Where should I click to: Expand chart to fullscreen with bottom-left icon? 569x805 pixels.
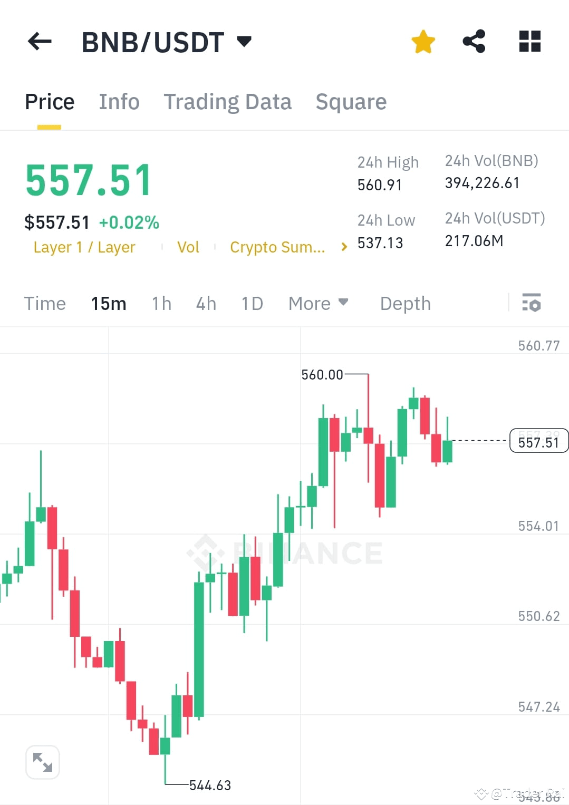pyautogui.click(x=42, y=762)
